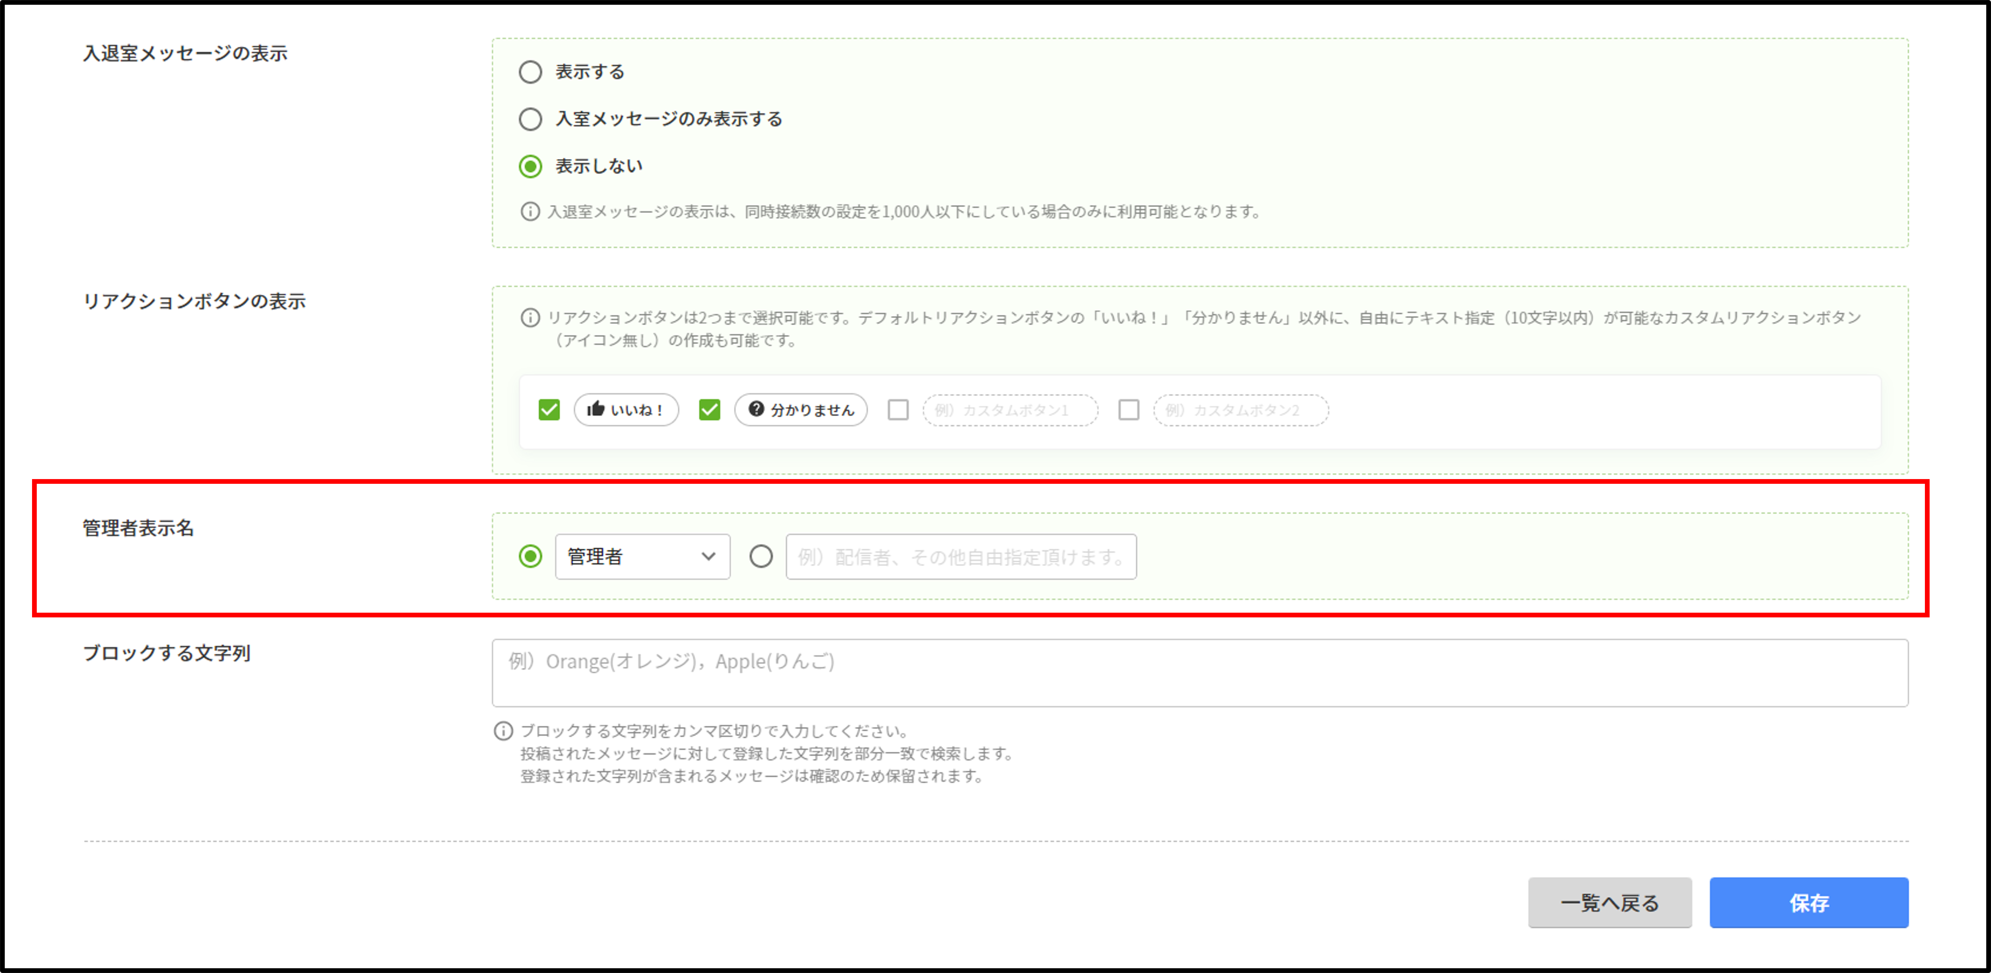The width and height of the screenshot is (1991, 973).
Task: Select the 表示しない radio option
Action: pyautogui.click(x=530, y=166)
